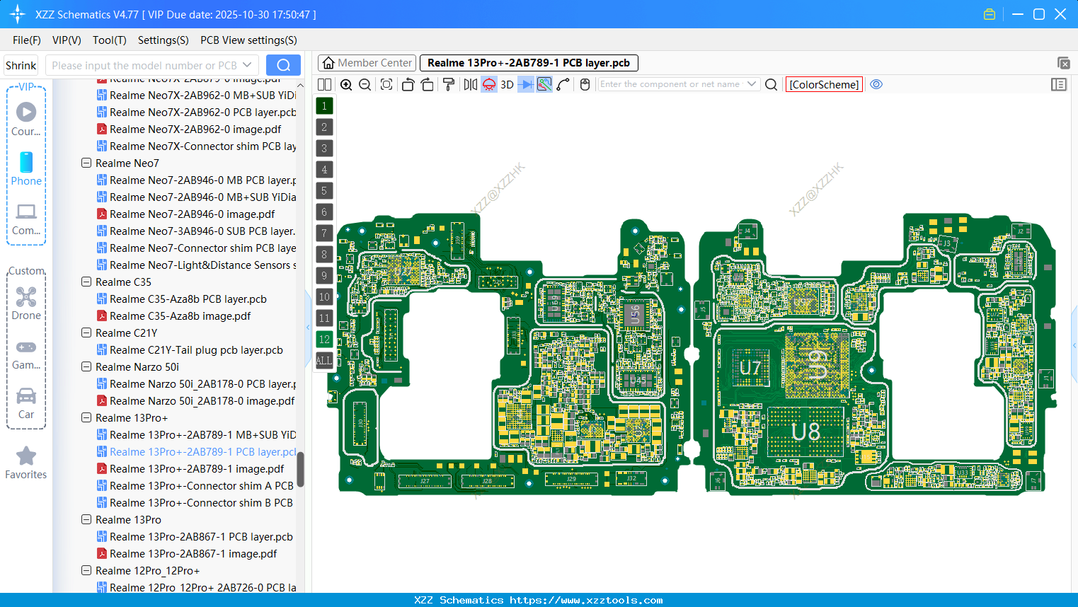Click the zoom out magnifier icon
The image size is (1078, 607).
[365, 85]
